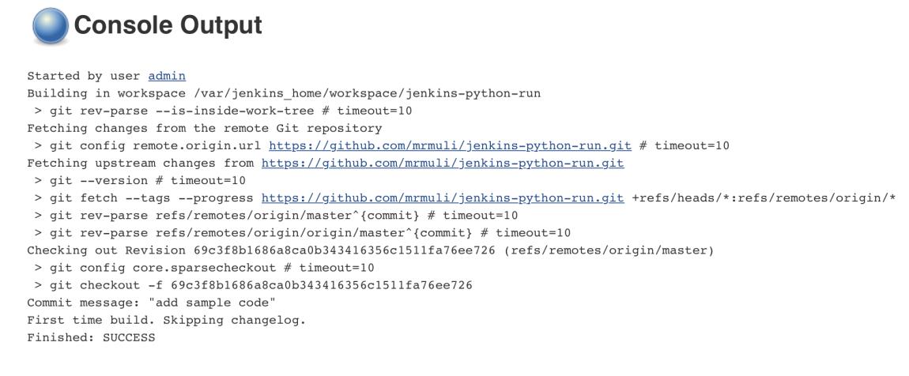The height and width of the screenshot is (376, 909).
Task: Click the 'Checking out Revision' log line
Action: (x=370, y=250)
